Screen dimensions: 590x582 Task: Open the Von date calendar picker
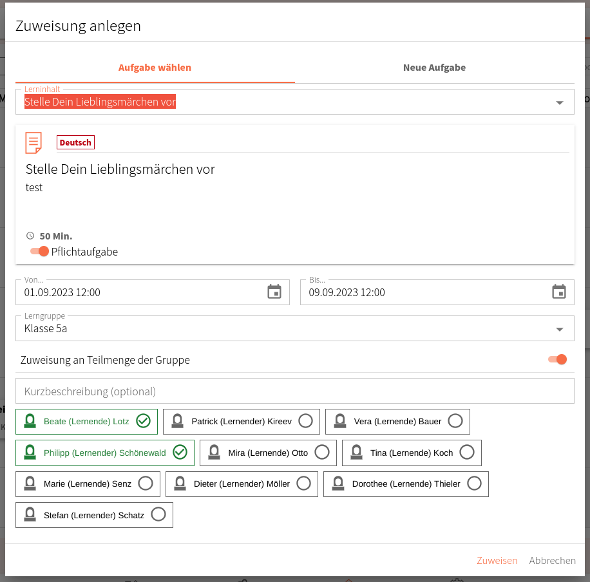274,292
